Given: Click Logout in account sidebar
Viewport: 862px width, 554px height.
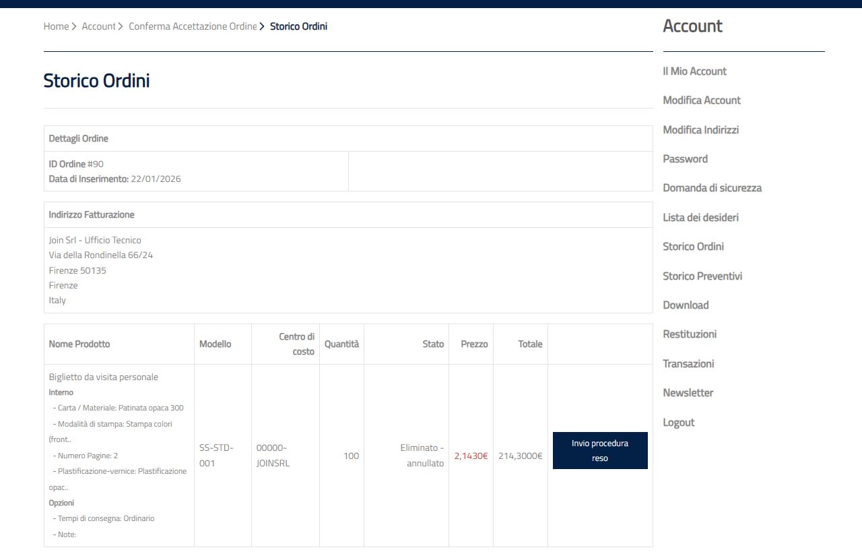Looking at the screenshot, I should click(x=678, y=422).
